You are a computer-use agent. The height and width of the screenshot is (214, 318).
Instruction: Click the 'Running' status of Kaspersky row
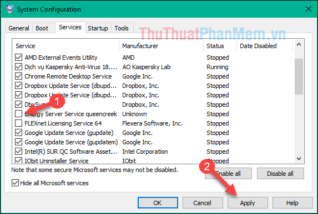[218, 67]
